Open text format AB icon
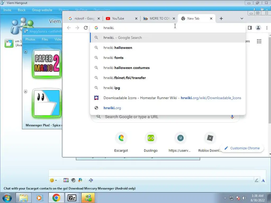The image size is (271, 203). [x=91, y=180]
